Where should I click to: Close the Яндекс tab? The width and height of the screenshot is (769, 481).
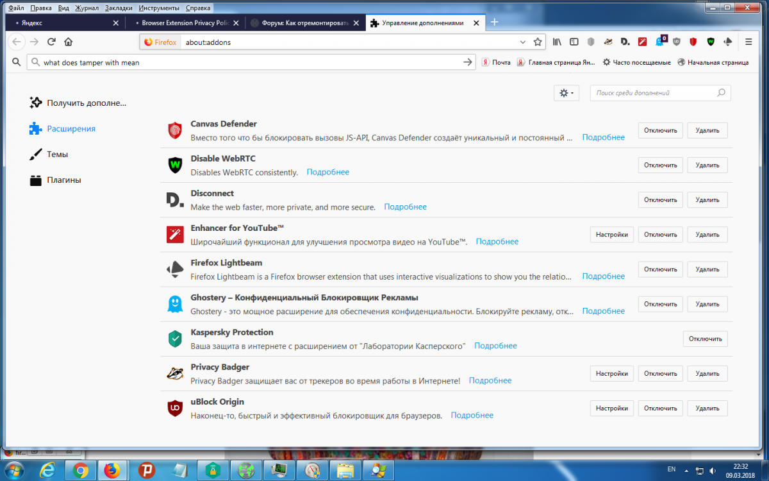pos(115,22)
